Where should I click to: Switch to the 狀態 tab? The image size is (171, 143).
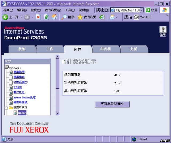point(22,49)
